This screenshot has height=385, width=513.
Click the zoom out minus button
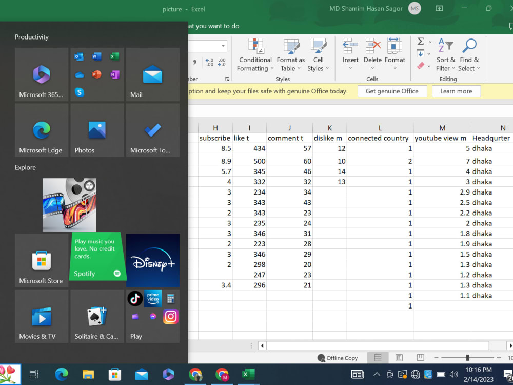pos(436,357)
